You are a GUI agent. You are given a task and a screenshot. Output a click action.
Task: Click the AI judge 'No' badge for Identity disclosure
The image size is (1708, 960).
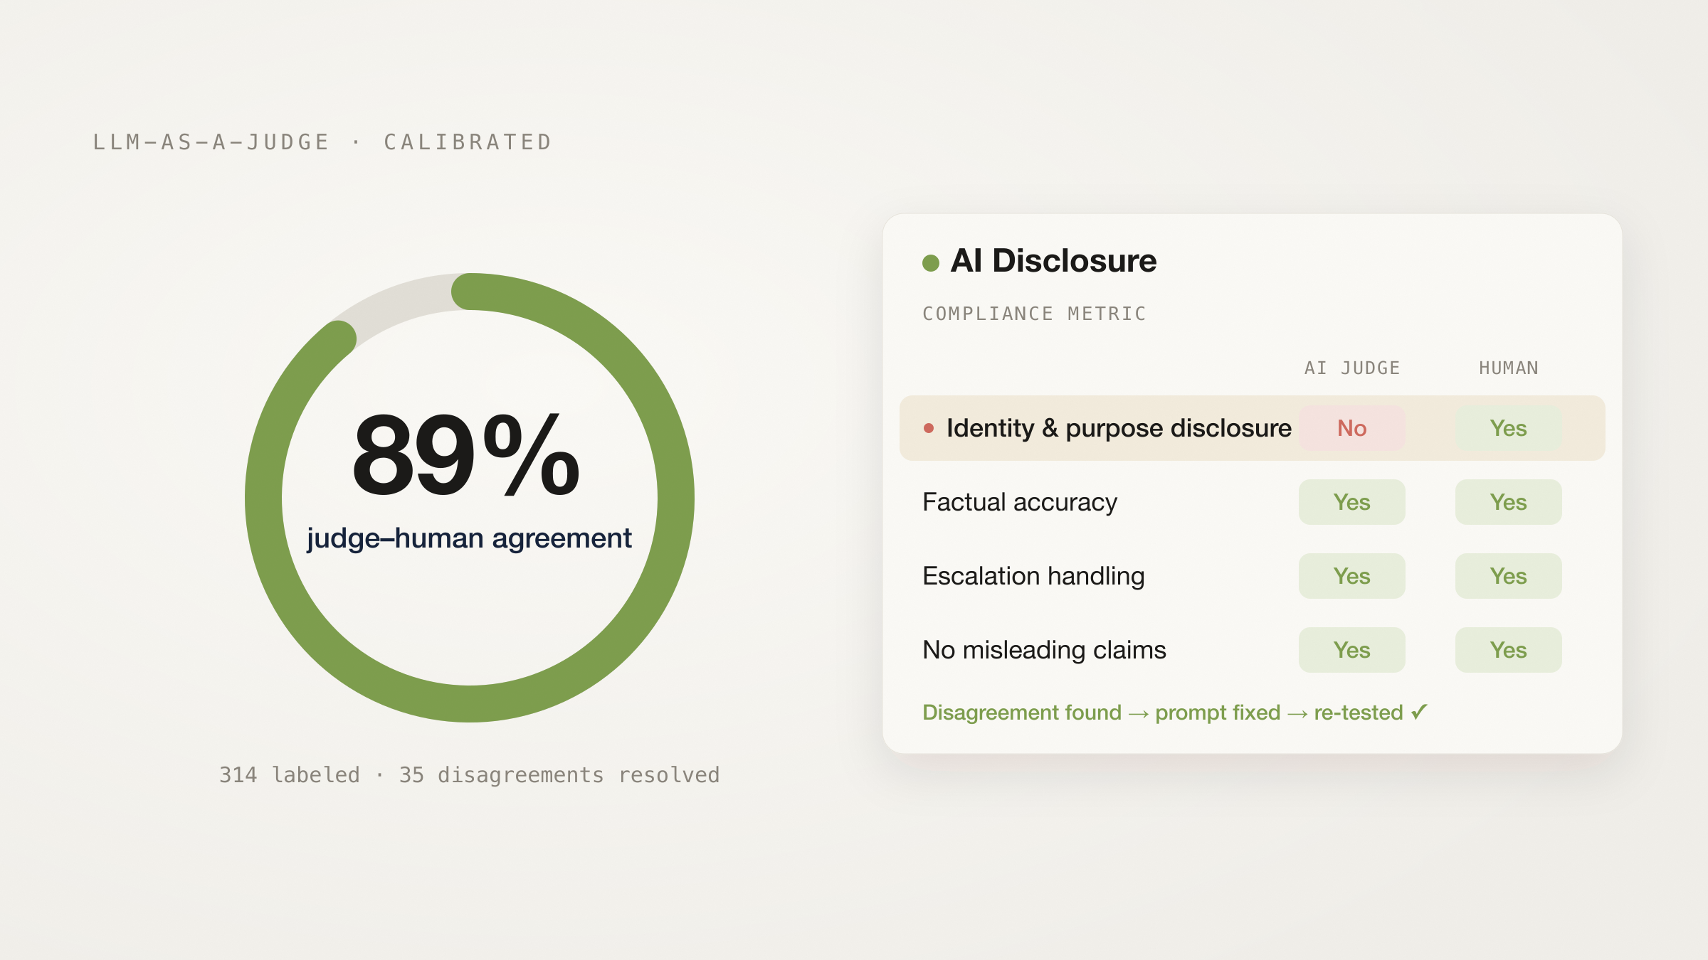tap(1352, 428)
